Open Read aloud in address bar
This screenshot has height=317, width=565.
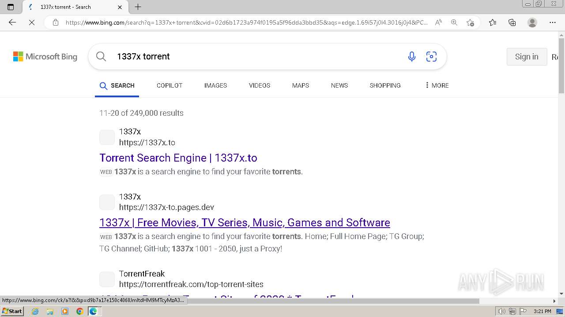438,22
